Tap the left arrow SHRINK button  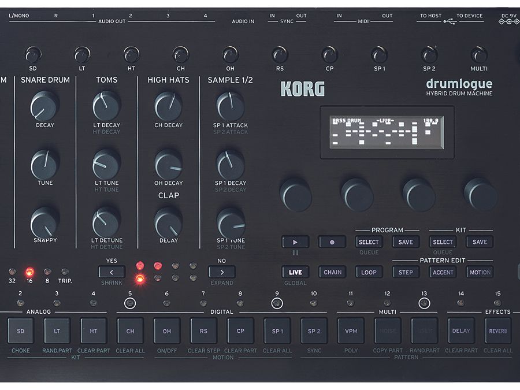point(112,272)
